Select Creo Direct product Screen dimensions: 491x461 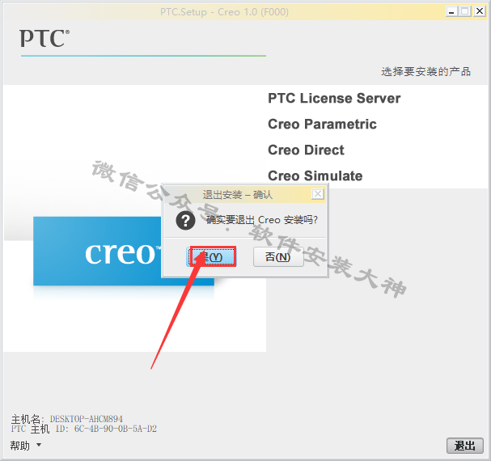306,150
